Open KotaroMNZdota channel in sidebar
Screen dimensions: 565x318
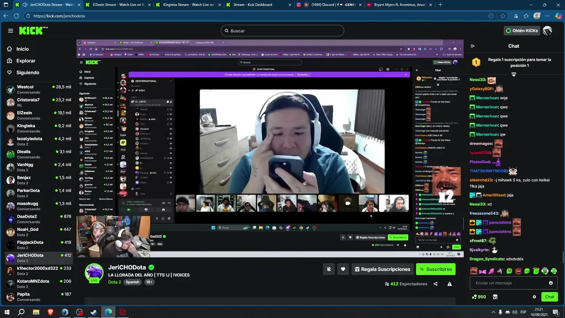[39, 284]
